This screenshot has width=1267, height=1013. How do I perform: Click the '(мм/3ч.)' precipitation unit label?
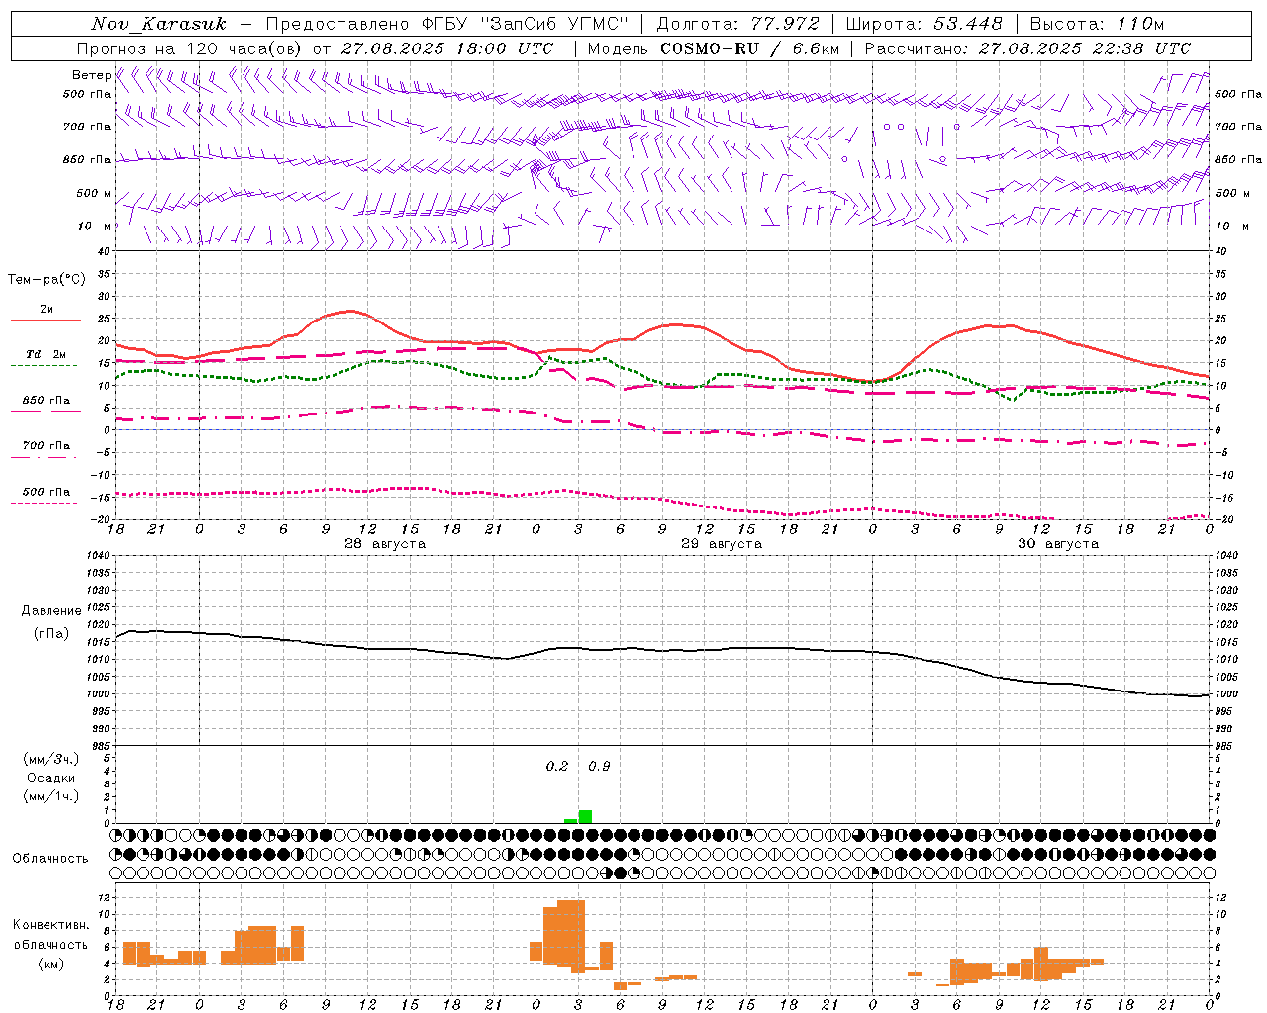coord(50,759)
